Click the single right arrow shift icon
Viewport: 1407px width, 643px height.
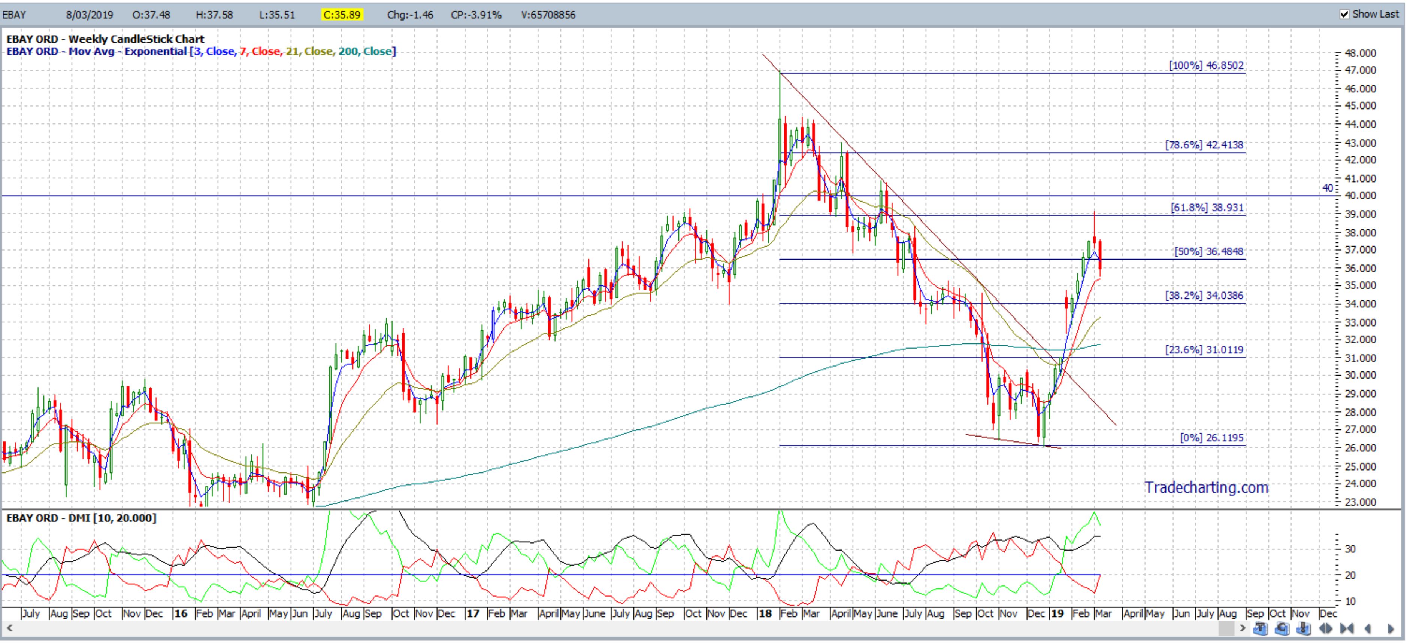point(1391,628)
